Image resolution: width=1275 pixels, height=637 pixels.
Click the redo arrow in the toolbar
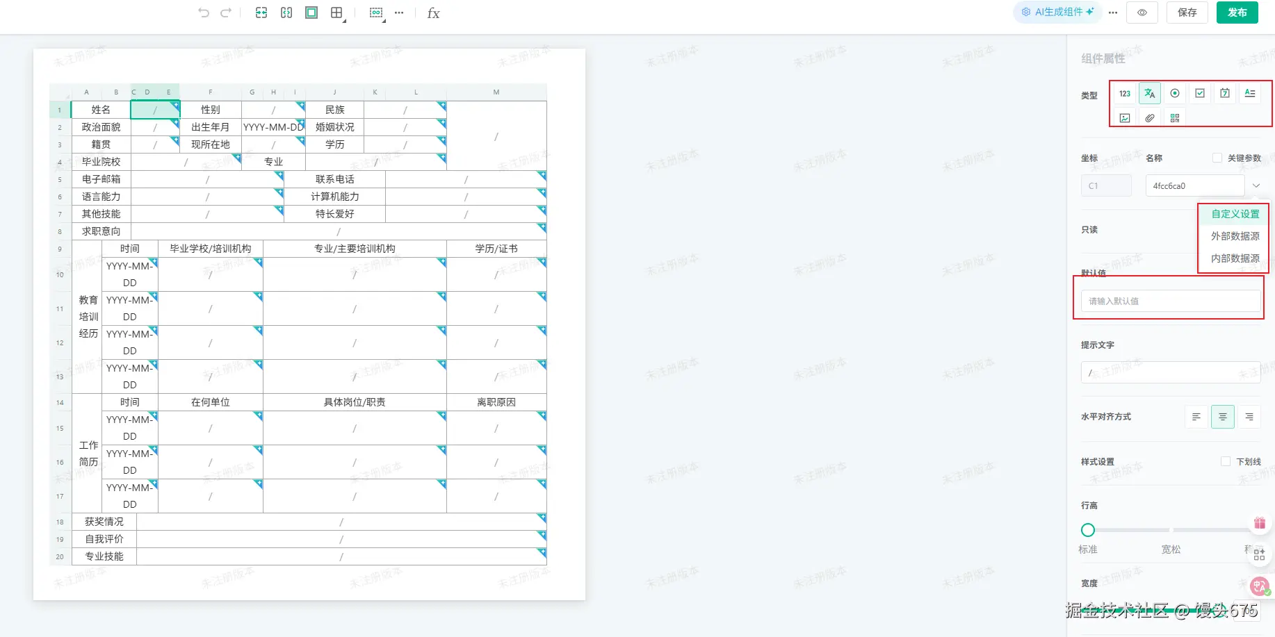[226, 13]
